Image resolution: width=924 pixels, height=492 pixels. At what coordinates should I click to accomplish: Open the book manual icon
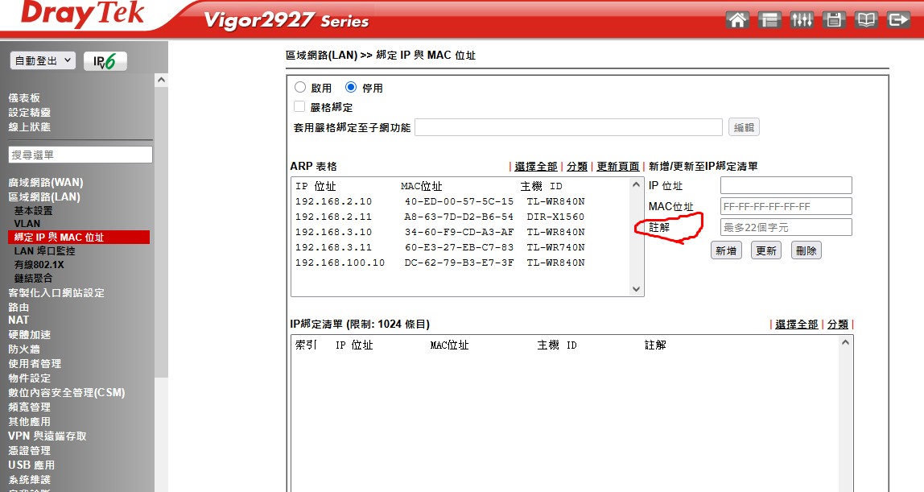[x=866, y=20]
